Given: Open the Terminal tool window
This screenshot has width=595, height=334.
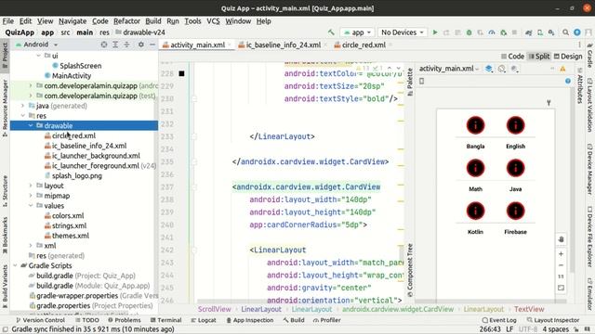Looking at the screenshot, I should 165,320.
